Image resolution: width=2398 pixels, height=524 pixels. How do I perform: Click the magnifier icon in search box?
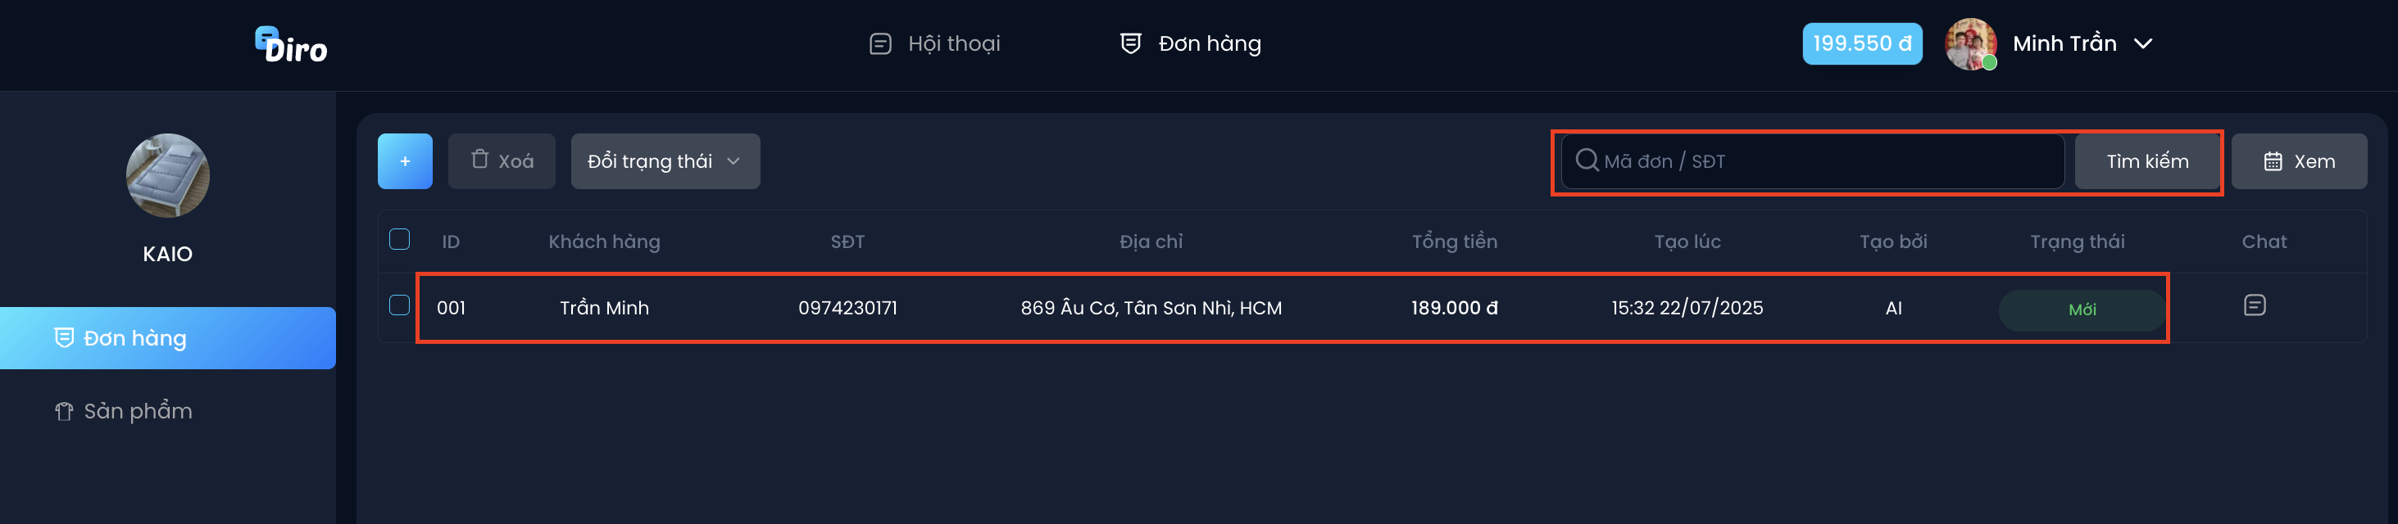click(x=1587, y=160)
